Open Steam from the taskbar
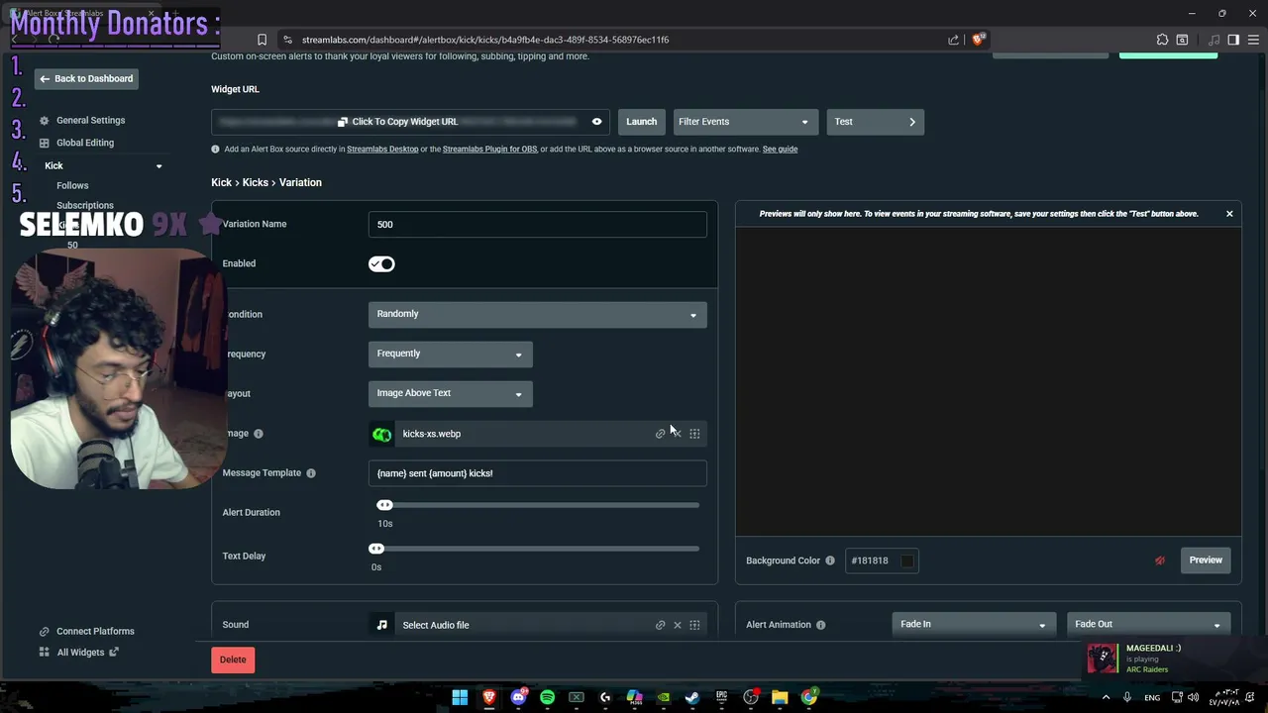This screenshot has width=1268, height=713. pos(692,697)
